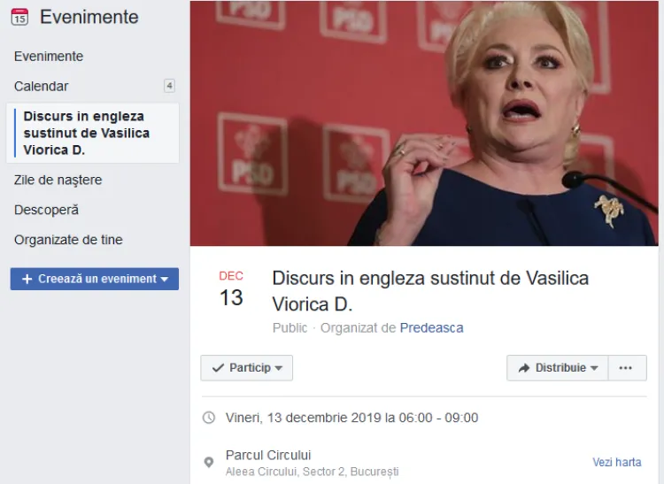Viewport: 664px width, 484px height.
Task: Open the Predeasca organizer link
Action: 431,328
